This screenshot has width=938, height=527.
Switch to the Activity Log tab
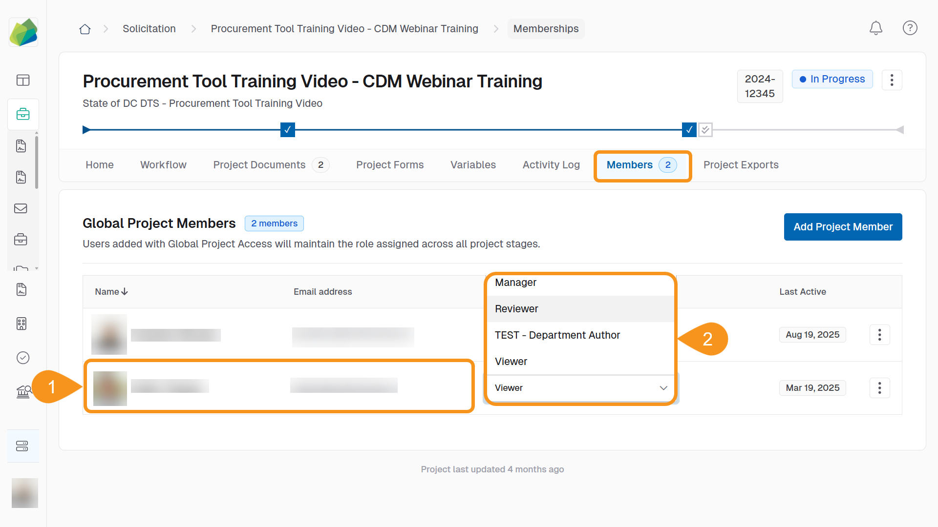[x=551, y=165]
